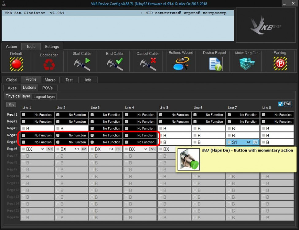Screen dimensions: 299x230
Task: Click the VKB Sim logo panel
Action: [266, 25]
